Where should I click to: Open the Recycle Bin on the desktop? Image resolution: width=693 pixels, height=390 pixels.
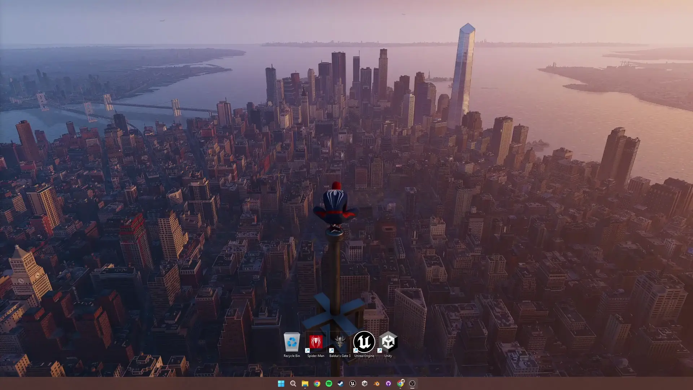[x=292, y=341]
